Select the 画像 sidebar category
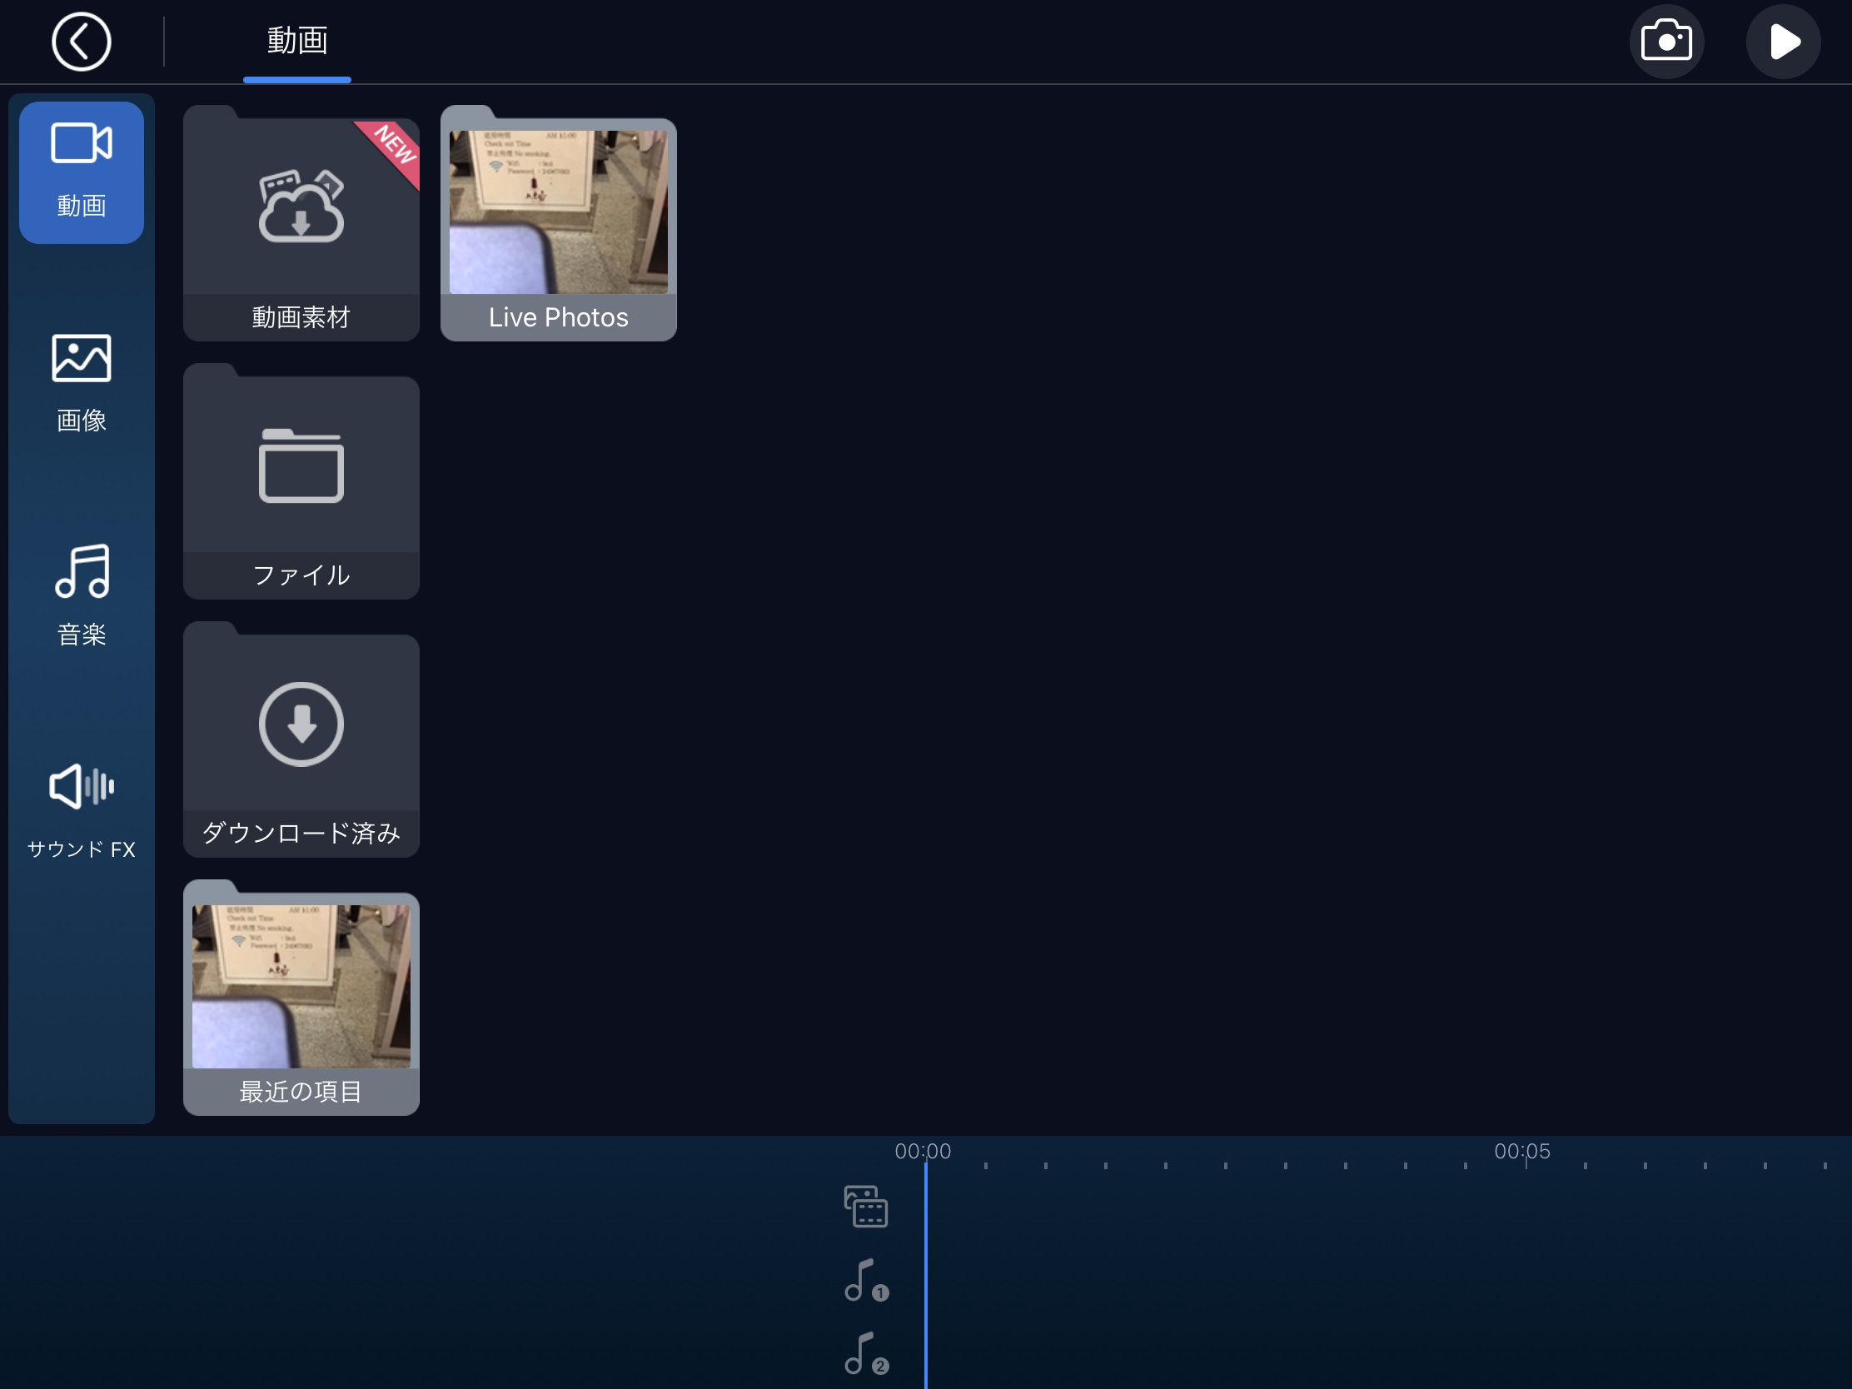The width and height of the screenshot is (1852, 1389). (82, 382)
